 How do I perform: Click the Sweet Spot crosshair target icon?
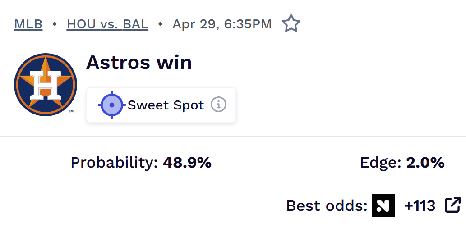111,105
